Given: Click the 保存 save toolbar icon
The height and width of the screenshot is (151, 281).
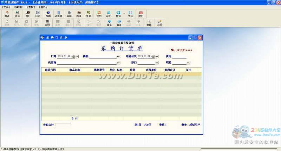Looking at the screenshot, I should 17,23.
